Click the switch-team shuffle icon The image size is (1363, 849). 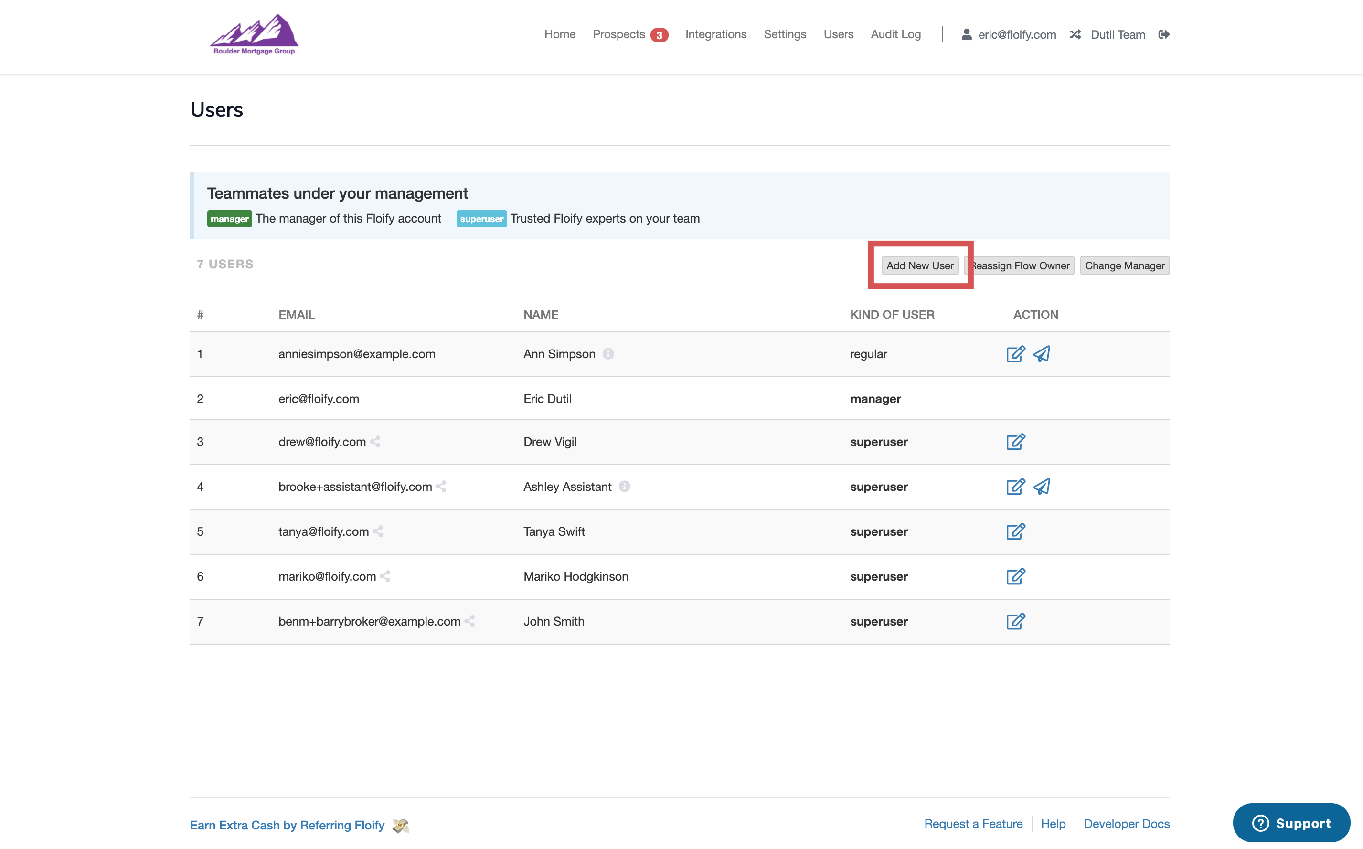pyautogui.click(x=1075, y=34)
